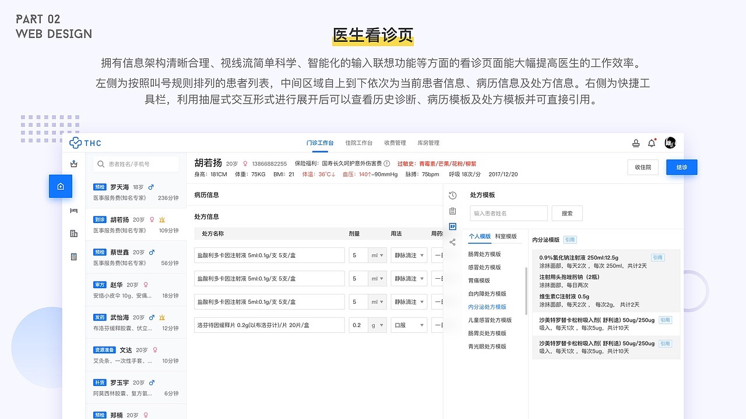Select the 个人模版 tab
The width and height of the screenshot is (746, 419).
coord(480,237)
